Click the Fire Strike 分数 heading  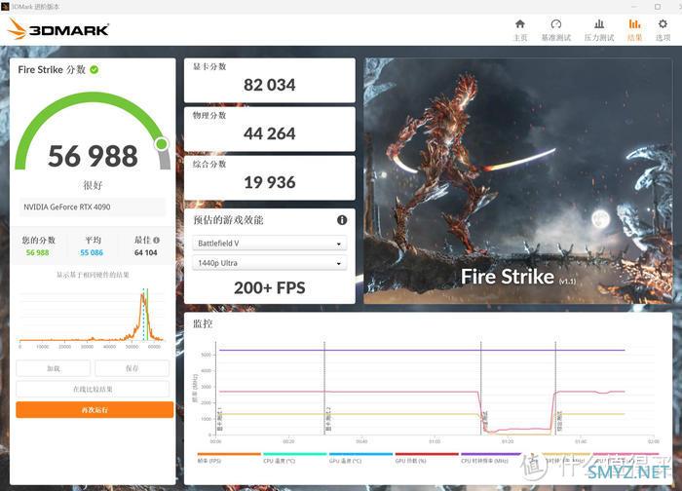tap(52, 69)
